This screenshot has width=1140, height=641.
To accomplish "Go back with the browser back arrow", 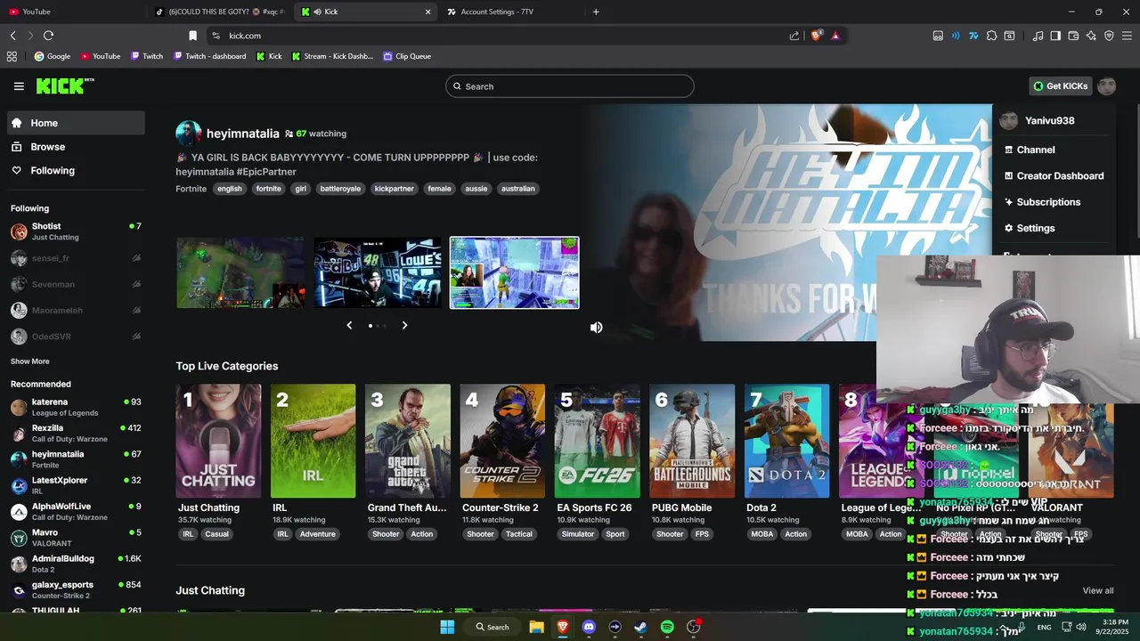I will click(12, 36).
